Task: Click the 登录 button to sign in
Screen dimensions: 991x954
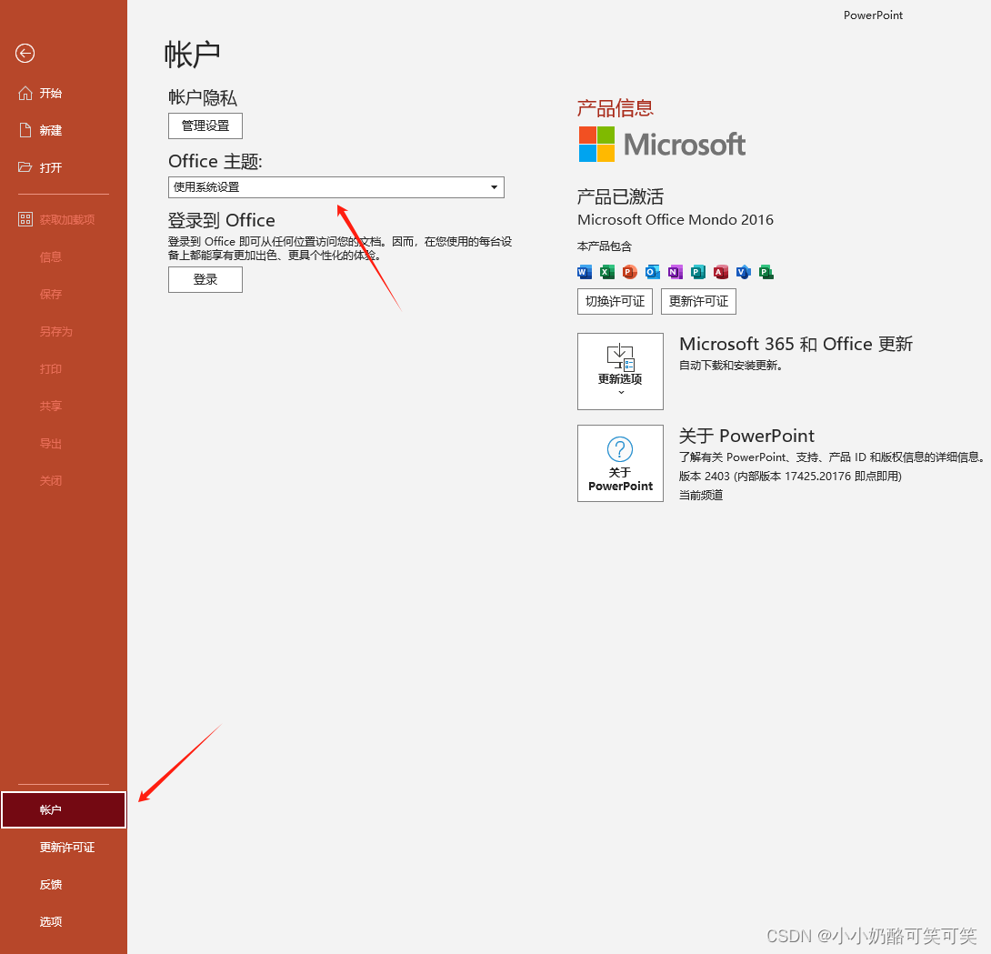Action: click(205, 279)
